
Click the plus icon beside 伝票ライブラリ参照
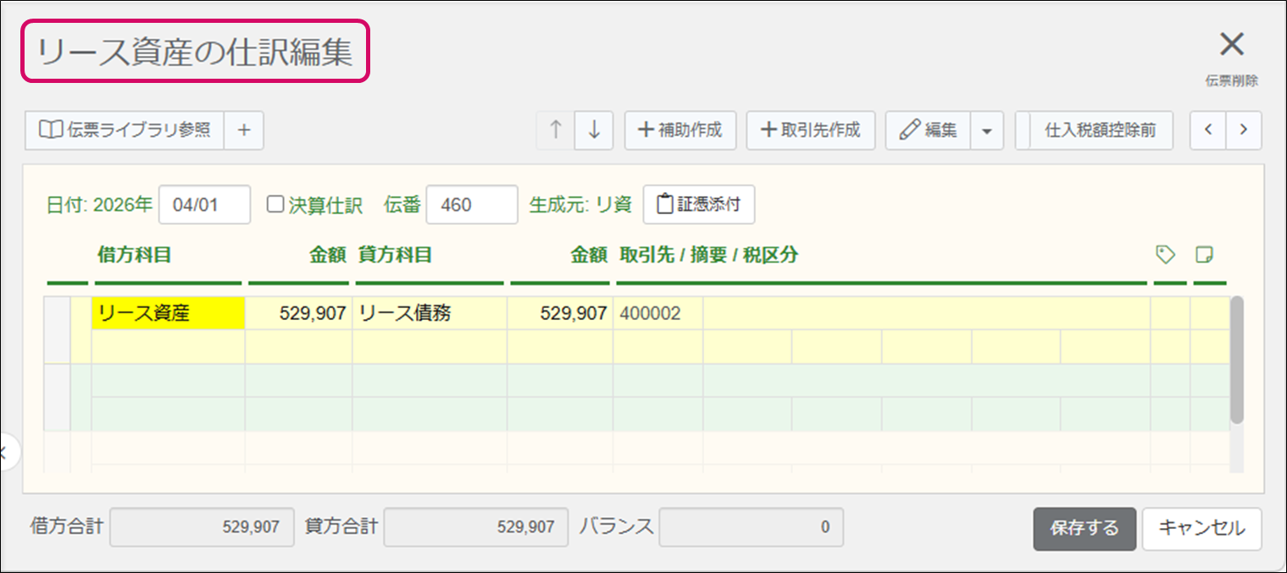[244, 130]
